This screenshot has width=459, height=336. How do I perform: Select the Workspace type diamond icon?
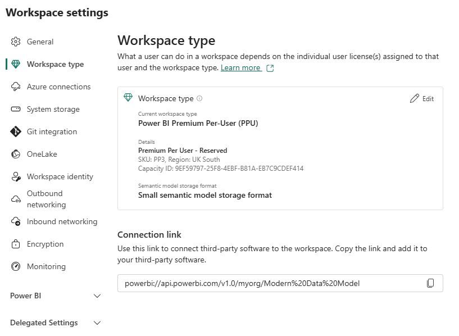(16, 64)
